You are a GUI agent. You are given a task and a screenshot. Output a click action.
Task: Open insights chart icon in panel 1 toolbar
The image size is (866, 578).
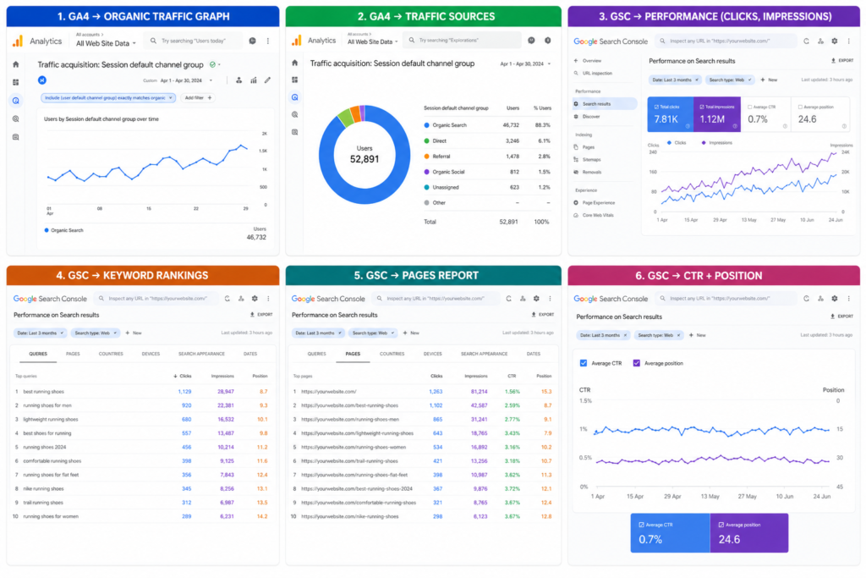click(254, 80)
